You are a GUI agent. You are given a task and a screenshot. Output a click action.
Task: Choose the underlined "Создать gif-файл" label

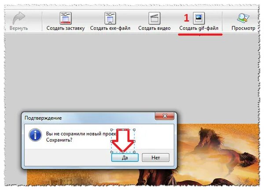199,28
